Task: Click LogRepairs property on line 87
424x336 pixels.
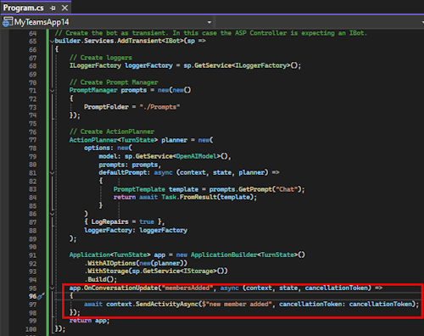Action: 109,221
